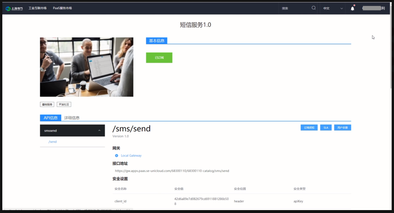View the SLA document
Image resolution: width=394 pixels, height=213 pixels.
[x=326, y=127]
